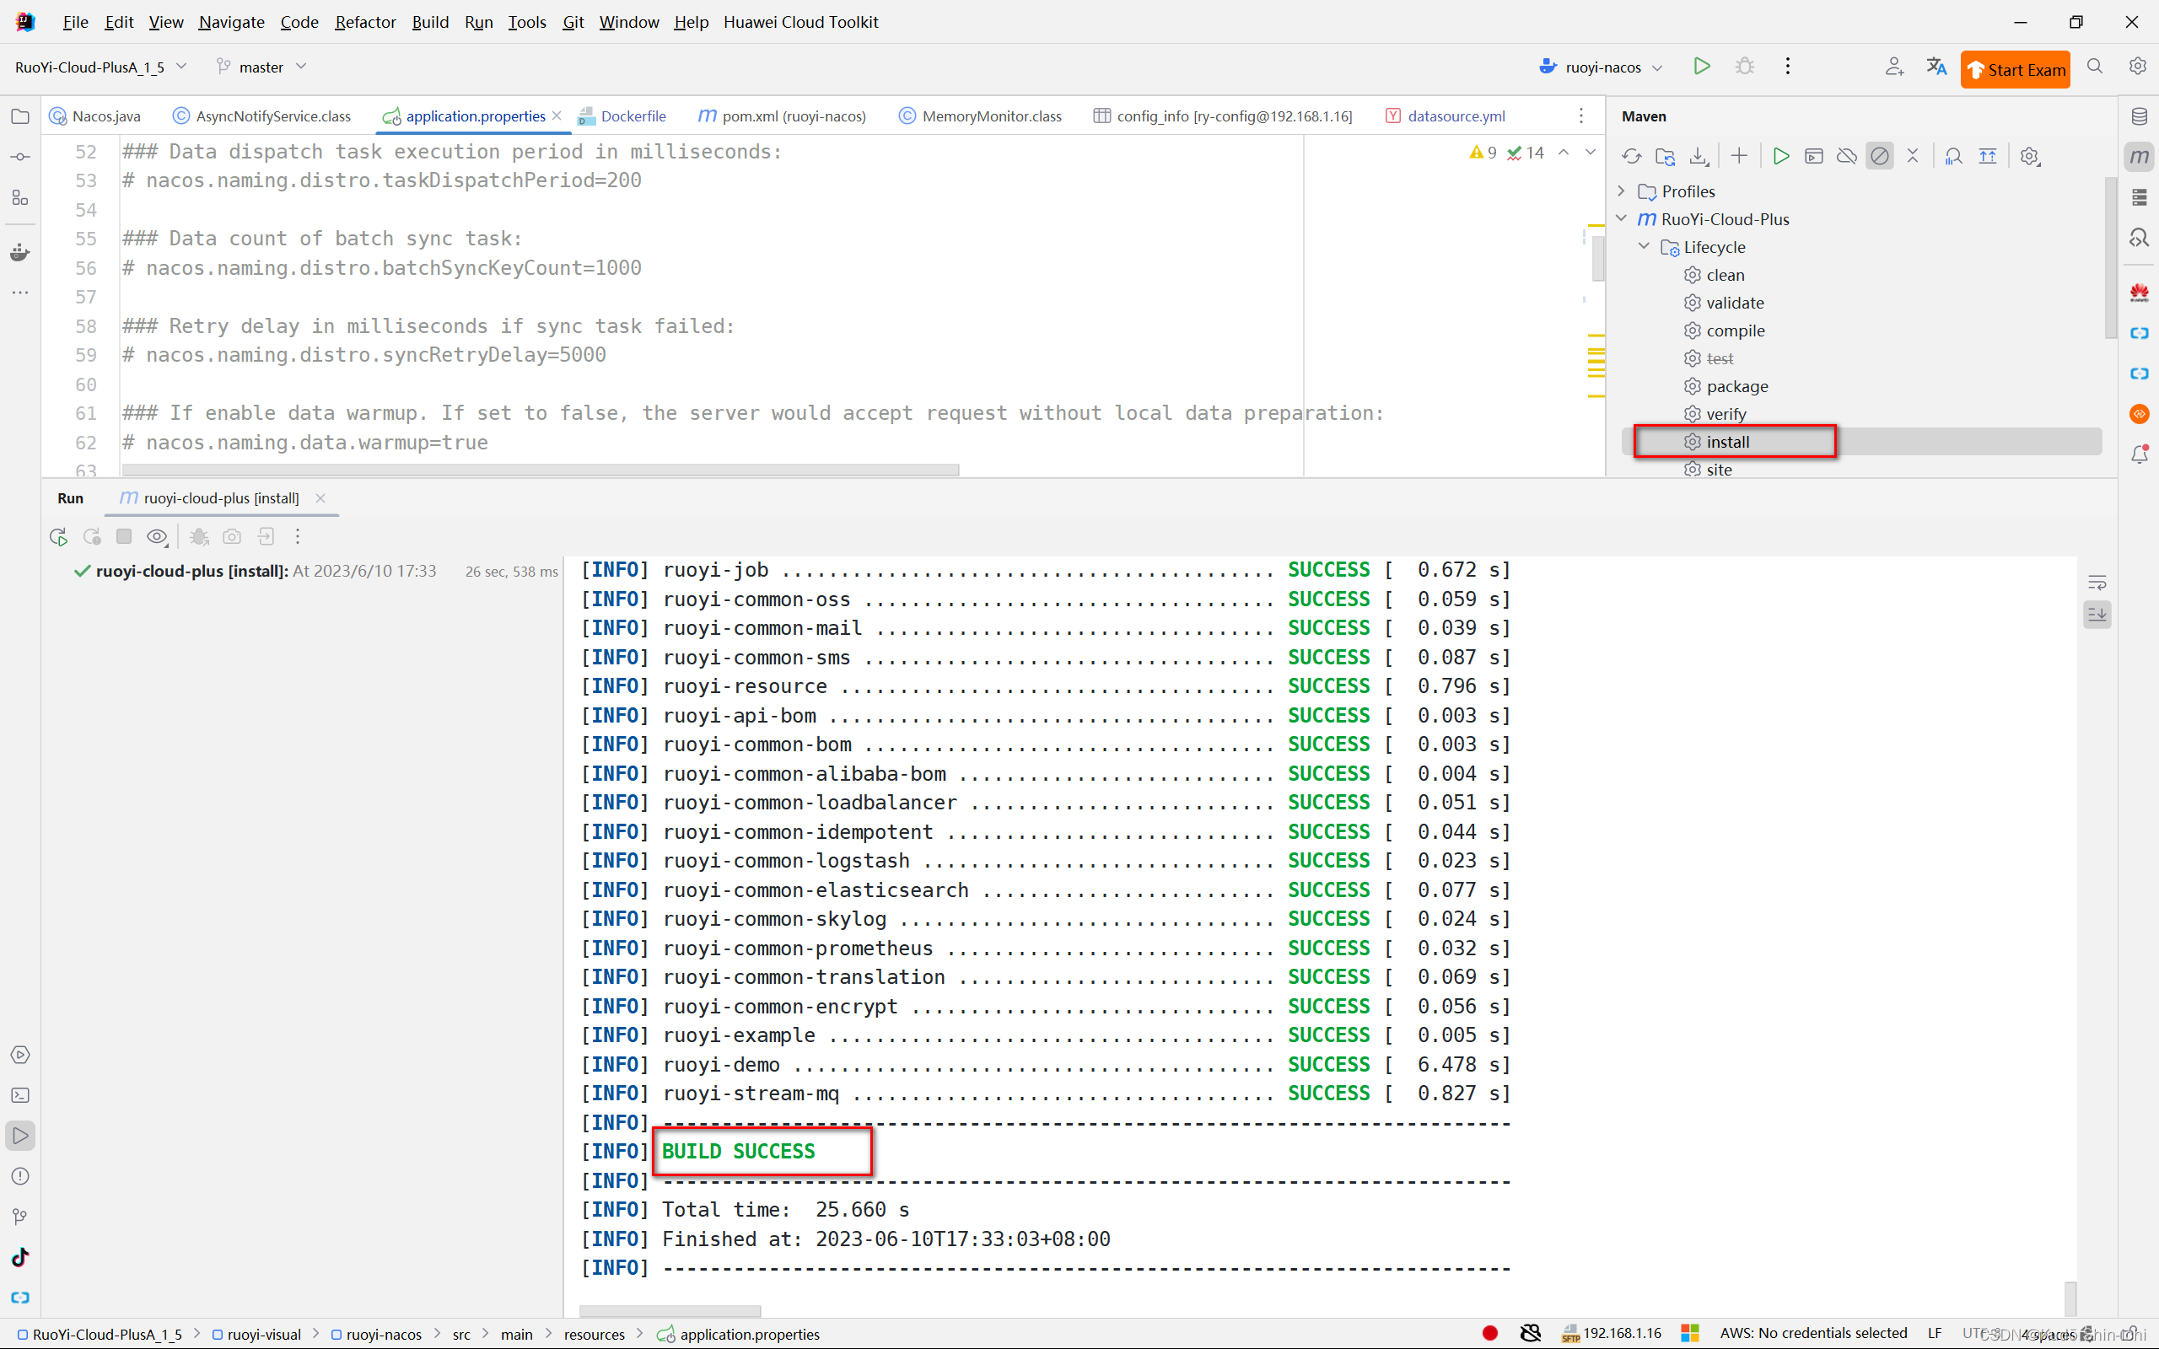Toggle Maven offline mode

pos(1847,156)
